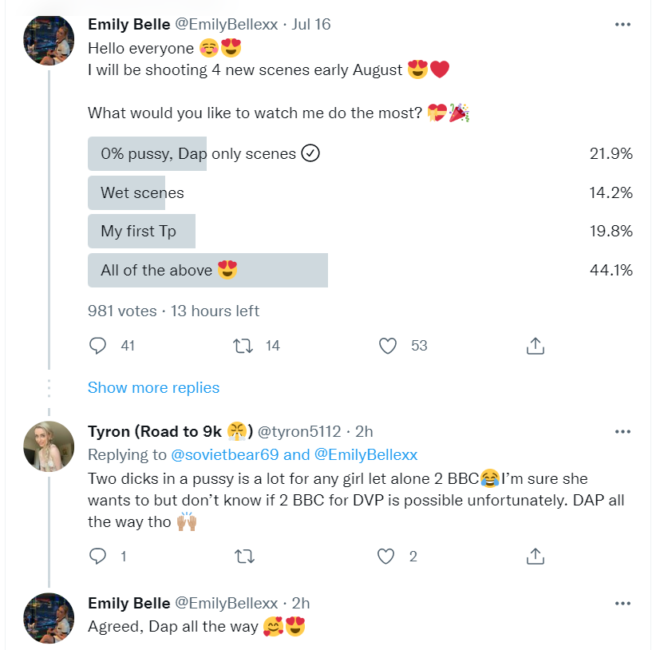The width and height of the screenshot is (664, 650).
Task: Open the @EmilyBellexx mention in reply line
Action: [x=366, y=454]
